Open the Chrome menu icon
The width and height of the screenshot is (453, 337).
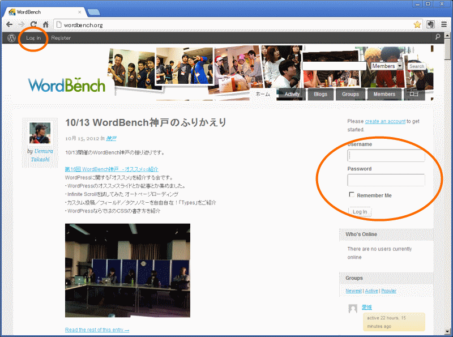tap(444, 24)
